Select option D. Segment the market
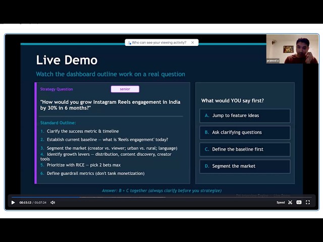Image resolution: width=323 pixels, height=242 pixels. point(245,166)
